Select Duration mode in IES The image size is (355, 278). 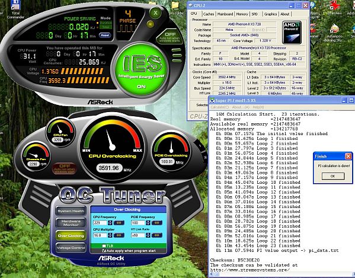click(105, 23)
